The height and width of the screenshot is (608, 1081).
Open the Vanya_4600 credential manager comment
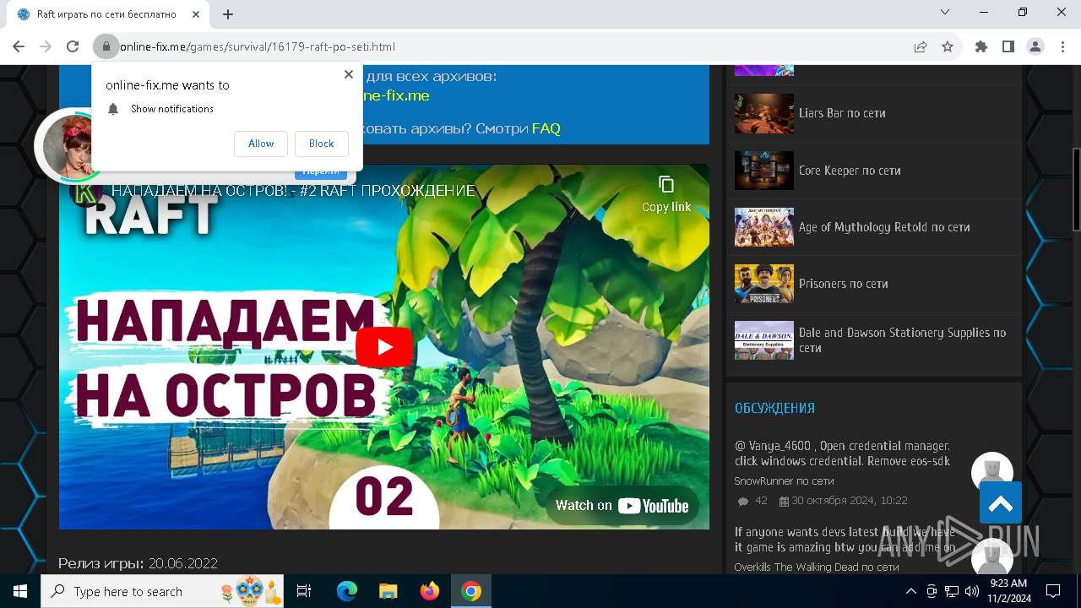[843, 453]
